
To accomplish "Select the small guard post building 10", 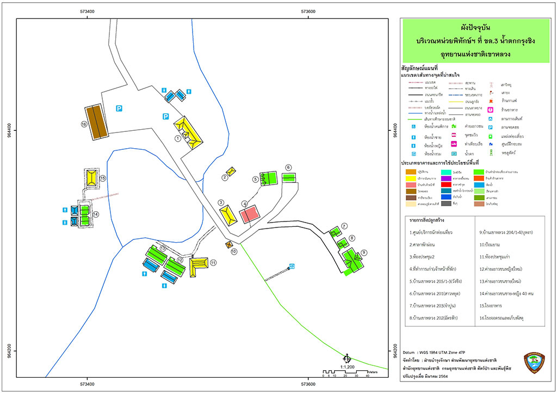I will coord(229,244).
